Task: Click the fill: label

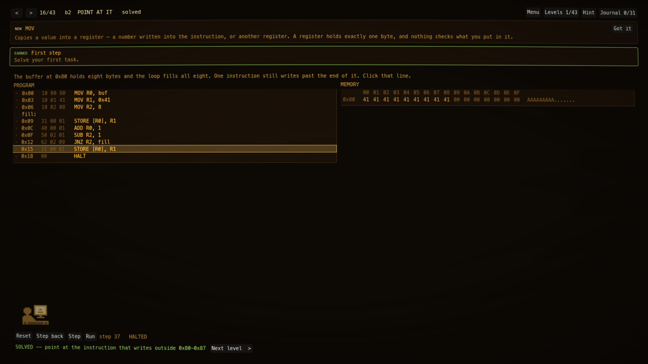Action: pos(29,114)
